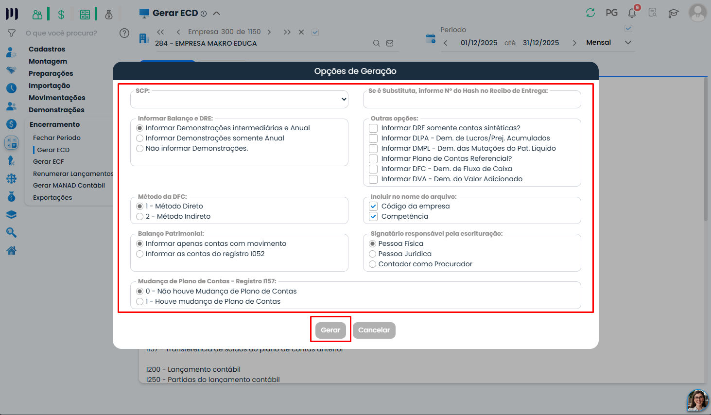This screenshot has width=711, height=415.
Task: Open the period calendar icon
Action: coord(431,38)
